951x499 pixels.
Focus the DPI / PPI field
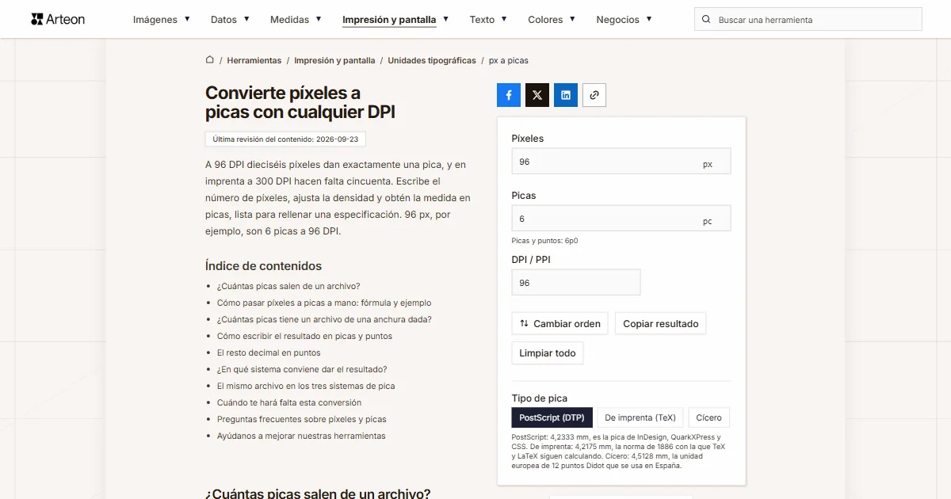click(x=576, y=283)
